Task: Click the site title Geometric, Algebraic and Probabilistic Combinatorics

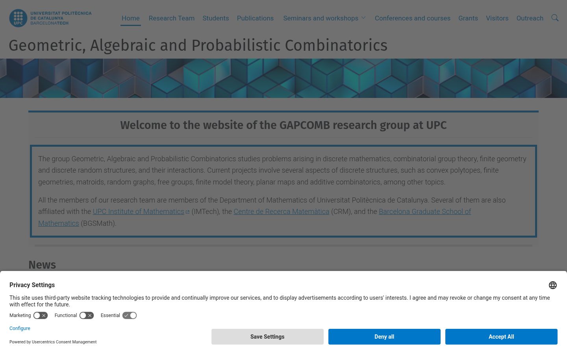Action: (198, 46)
